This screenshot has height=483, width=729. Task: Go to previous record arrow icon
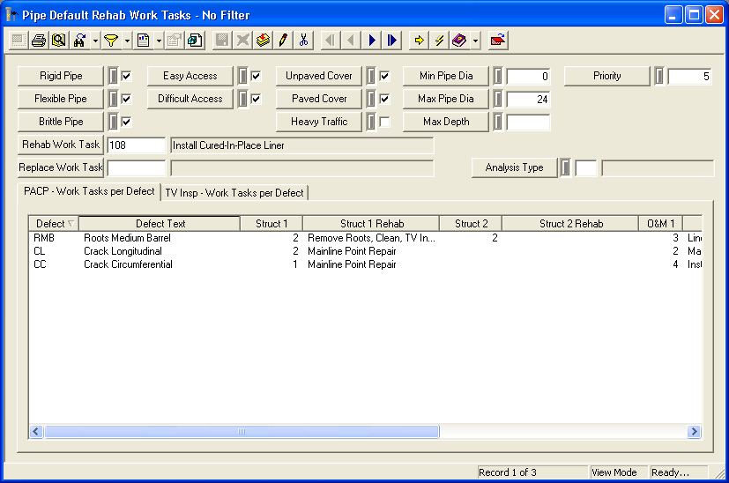coord(351,41)
